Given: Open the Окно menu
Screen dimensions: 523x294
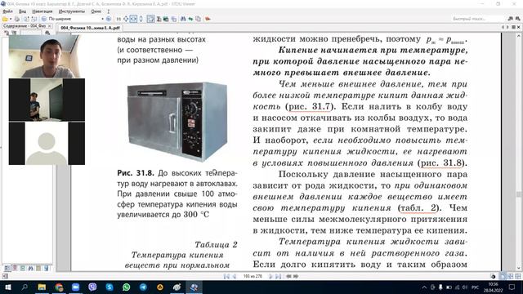Looking at the screenshot, I should (x=96, y=11).
